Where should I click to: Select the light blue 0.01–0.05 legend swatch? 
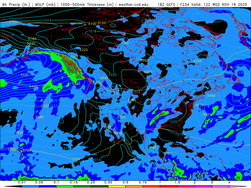(30, 186)
